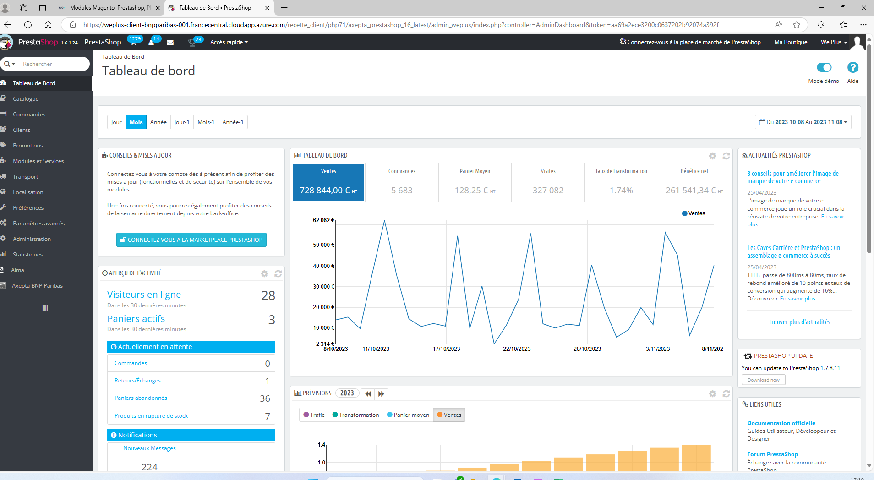Viewport: 874px width, 480px height.
Task: Expand Catalogue in the sidebar
Action: [26, 99]
